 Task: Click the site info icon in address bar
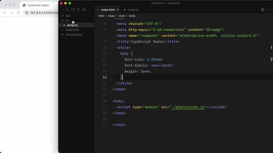(x=27, y=13)
